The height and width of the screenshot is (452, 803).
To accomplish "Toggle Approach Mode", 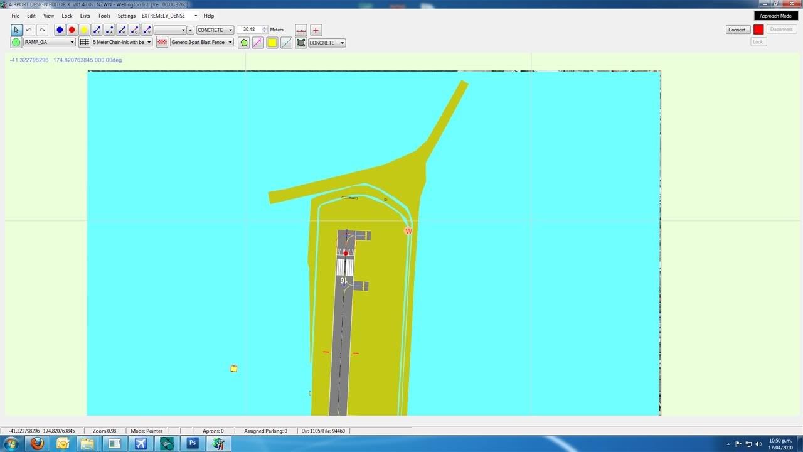I will click(776, 15).
